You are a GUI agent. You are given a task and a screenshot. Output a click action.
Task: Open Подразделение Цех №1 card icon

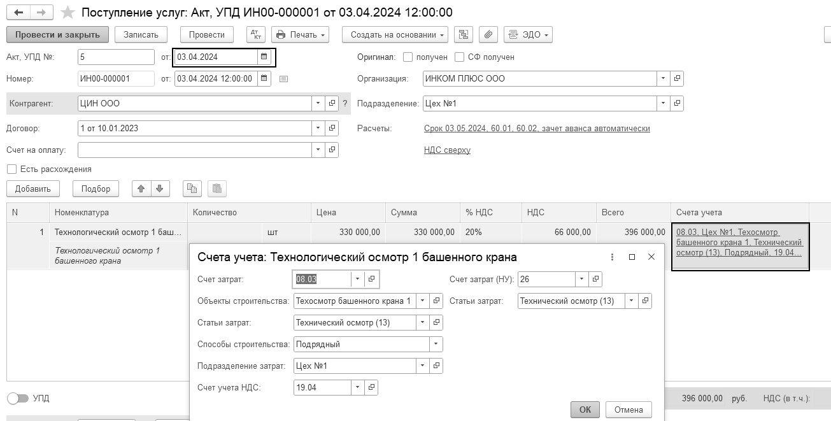677,103
